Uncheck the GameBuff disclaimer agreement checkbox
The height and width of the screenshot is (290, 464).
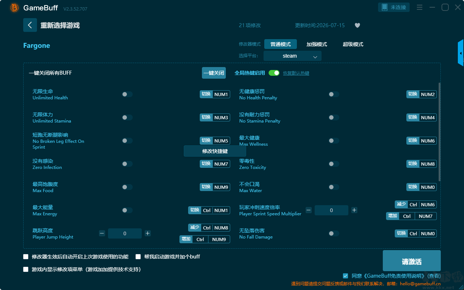point(345,276)
